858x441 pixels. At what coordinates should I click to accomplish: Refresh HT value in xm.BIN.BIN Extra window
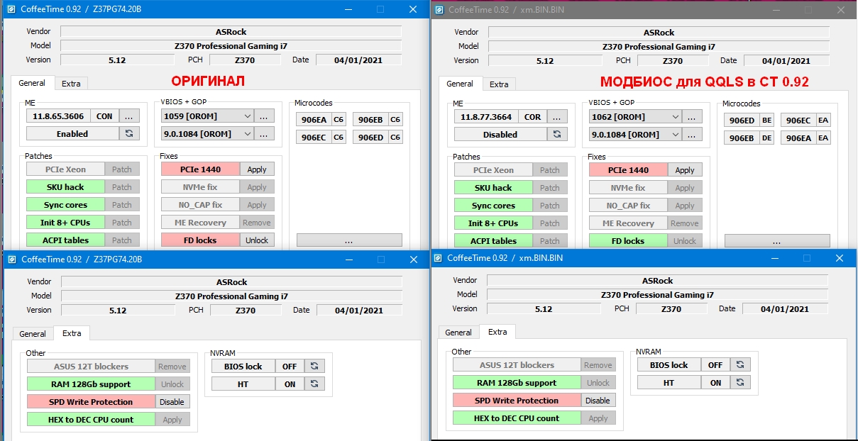pyautogui.click(x=740, y=382)
